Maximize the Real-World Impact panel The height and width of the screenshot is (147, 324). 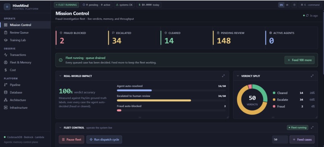224,76
